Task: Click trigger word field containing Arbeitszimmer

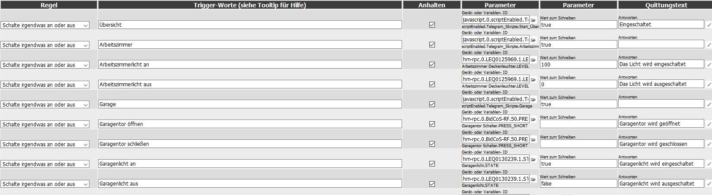Action: click(250, 44)
